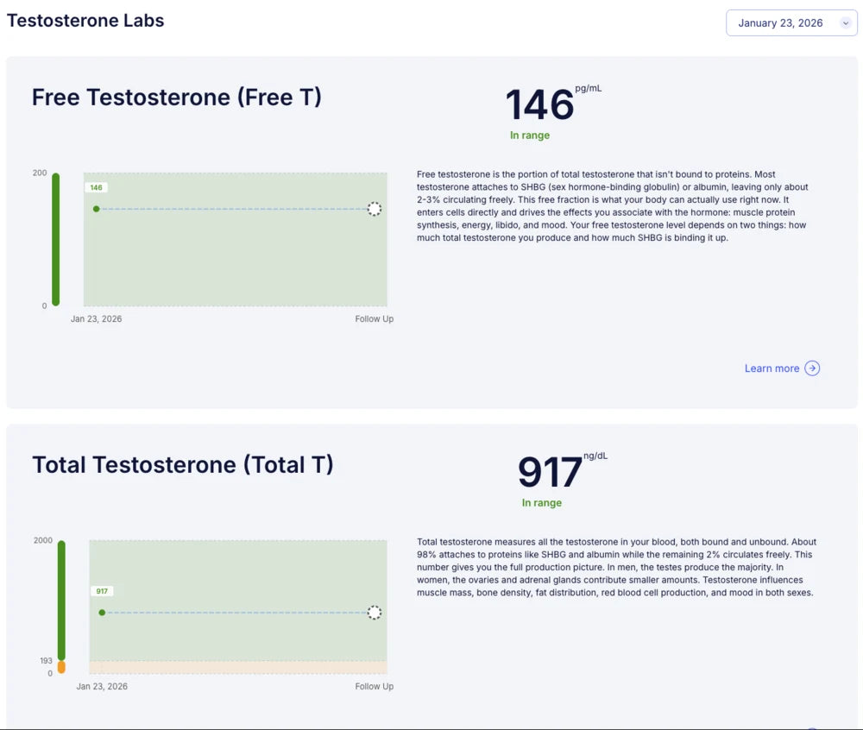Click the large 146 value
Image resolution: width=863 pixels, height=730 pixels.
539,104
